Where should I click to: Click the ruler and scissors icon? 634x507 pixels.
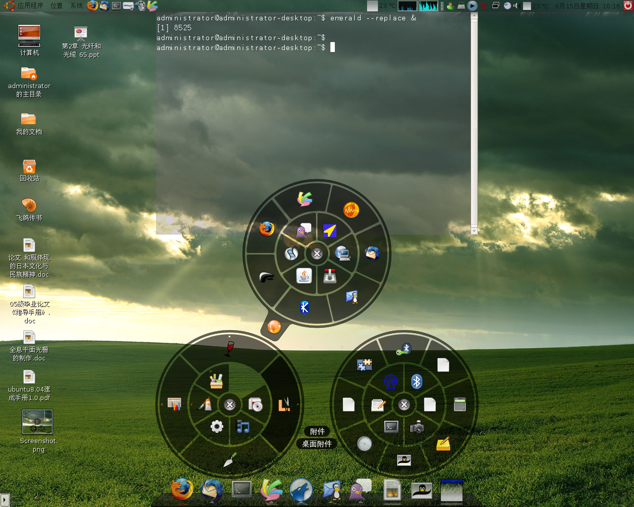pyautogui.click(x=284, y=405)
